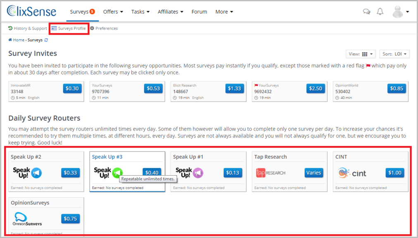Click the green megaphone icon in Speak Up #3
Image resolution: width=418 pixels, height=238 pixels.
117,173
